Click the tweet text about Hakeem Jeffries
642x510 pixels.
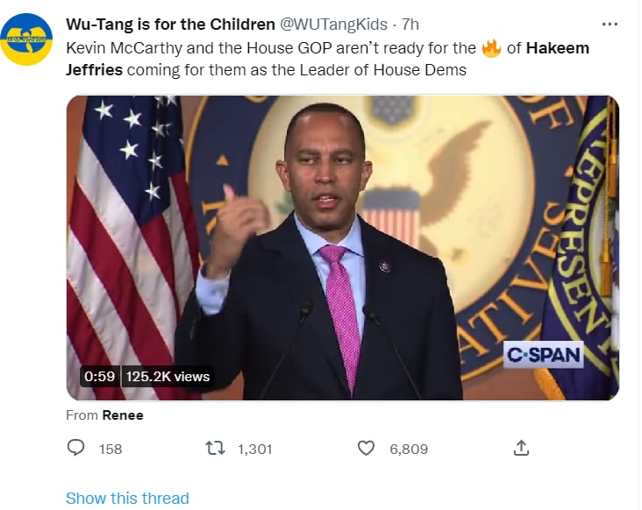[327, 59]
